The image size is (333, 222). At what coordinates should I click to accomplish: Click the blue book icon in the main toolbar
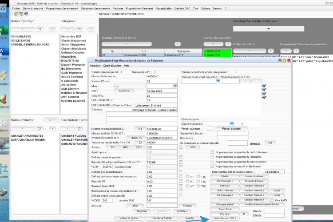26,14
